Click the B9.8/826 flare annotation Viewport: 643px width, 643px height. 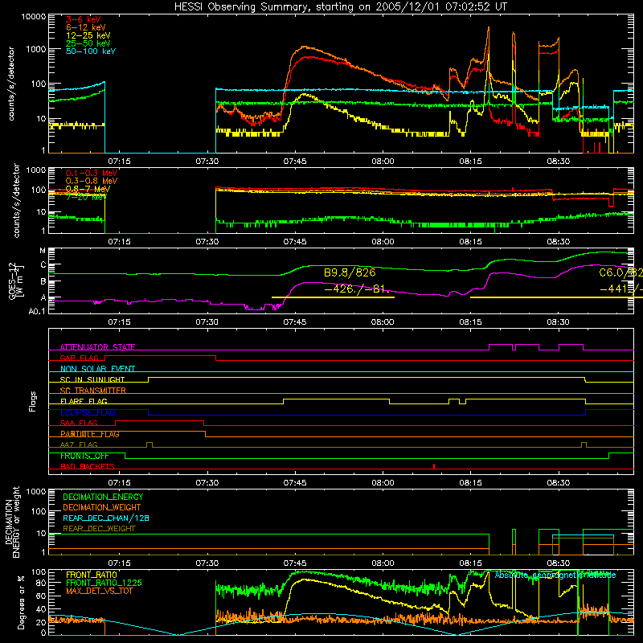[x=350, y=272]
